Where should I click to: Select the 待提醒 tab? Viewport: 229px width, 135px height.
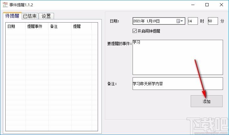click(x=12, y=16)
